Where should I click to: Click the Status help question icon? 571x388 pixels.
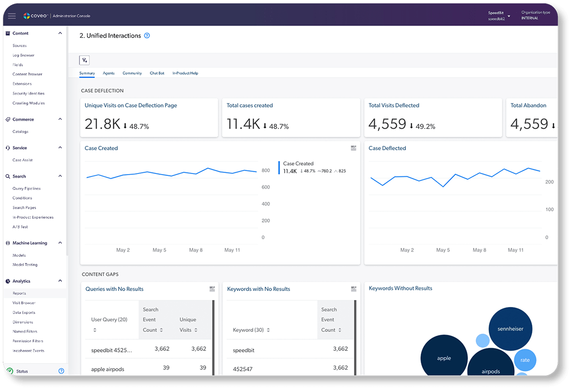click(x=61, y=371)
